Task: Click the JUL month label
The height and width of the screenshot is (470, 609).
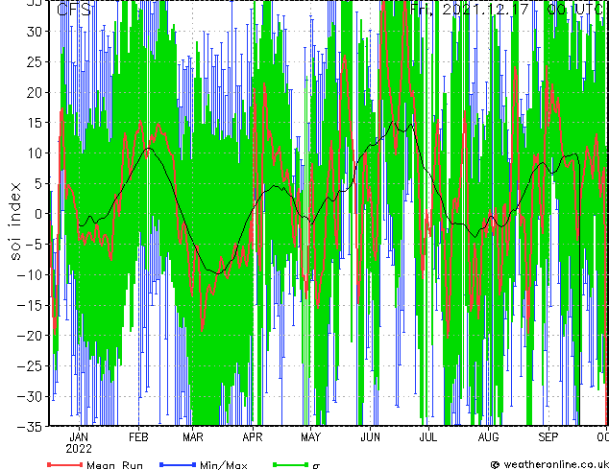Action: pos(428,437)
